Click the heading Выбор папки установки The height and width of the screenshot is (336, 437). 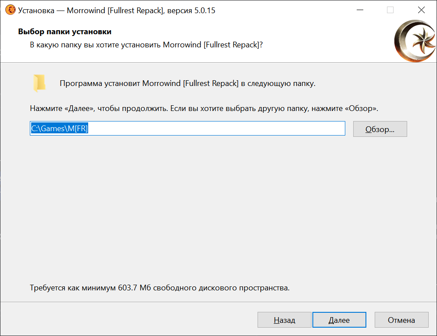(64, 32)
